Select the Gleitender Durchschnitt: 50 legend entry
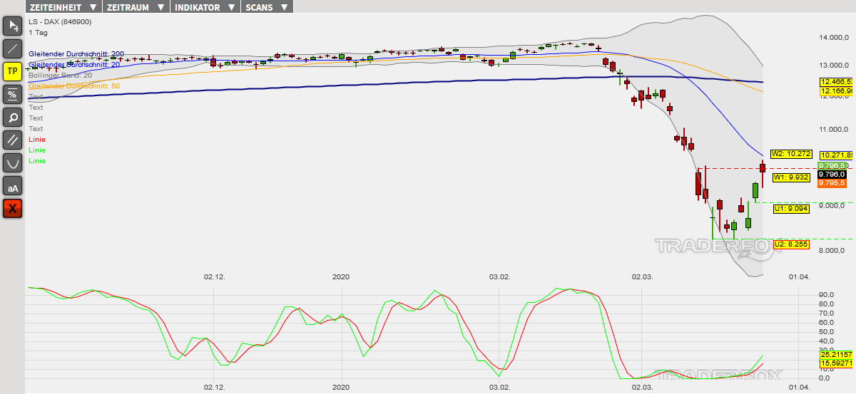Image resolution: width=856 pixels, height=394 pixels. (74, 86)
